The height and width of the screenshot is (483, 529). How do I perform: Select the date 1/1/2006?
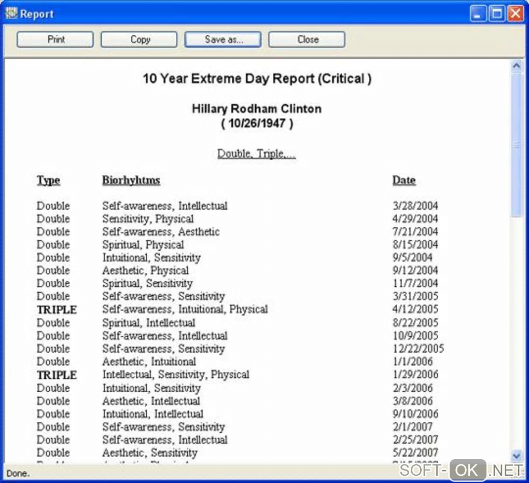click(412, 362)
